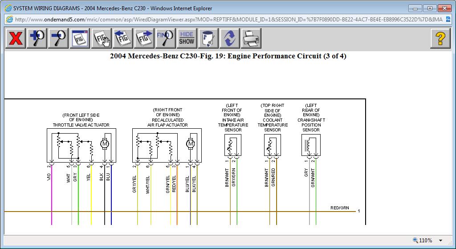Print the wiring diagram
This screenshot has height=249, width=456.
coord(251,39)
